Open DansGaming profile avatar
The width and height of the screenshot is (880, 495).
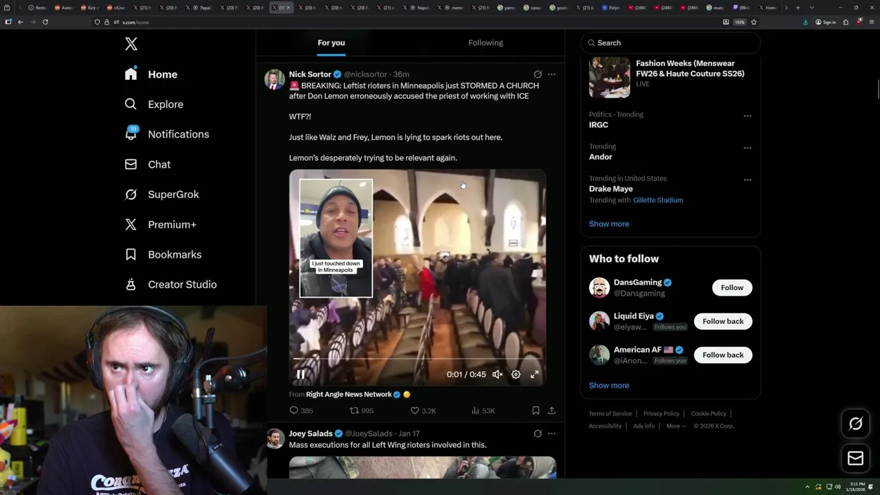point(599,287)
